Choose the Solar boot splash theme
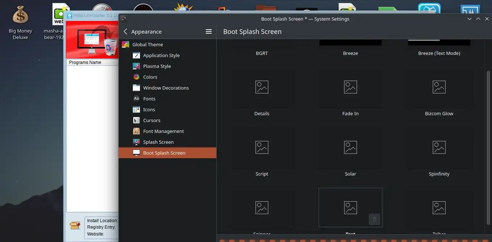The image size is (492, 242). point(351,147)
